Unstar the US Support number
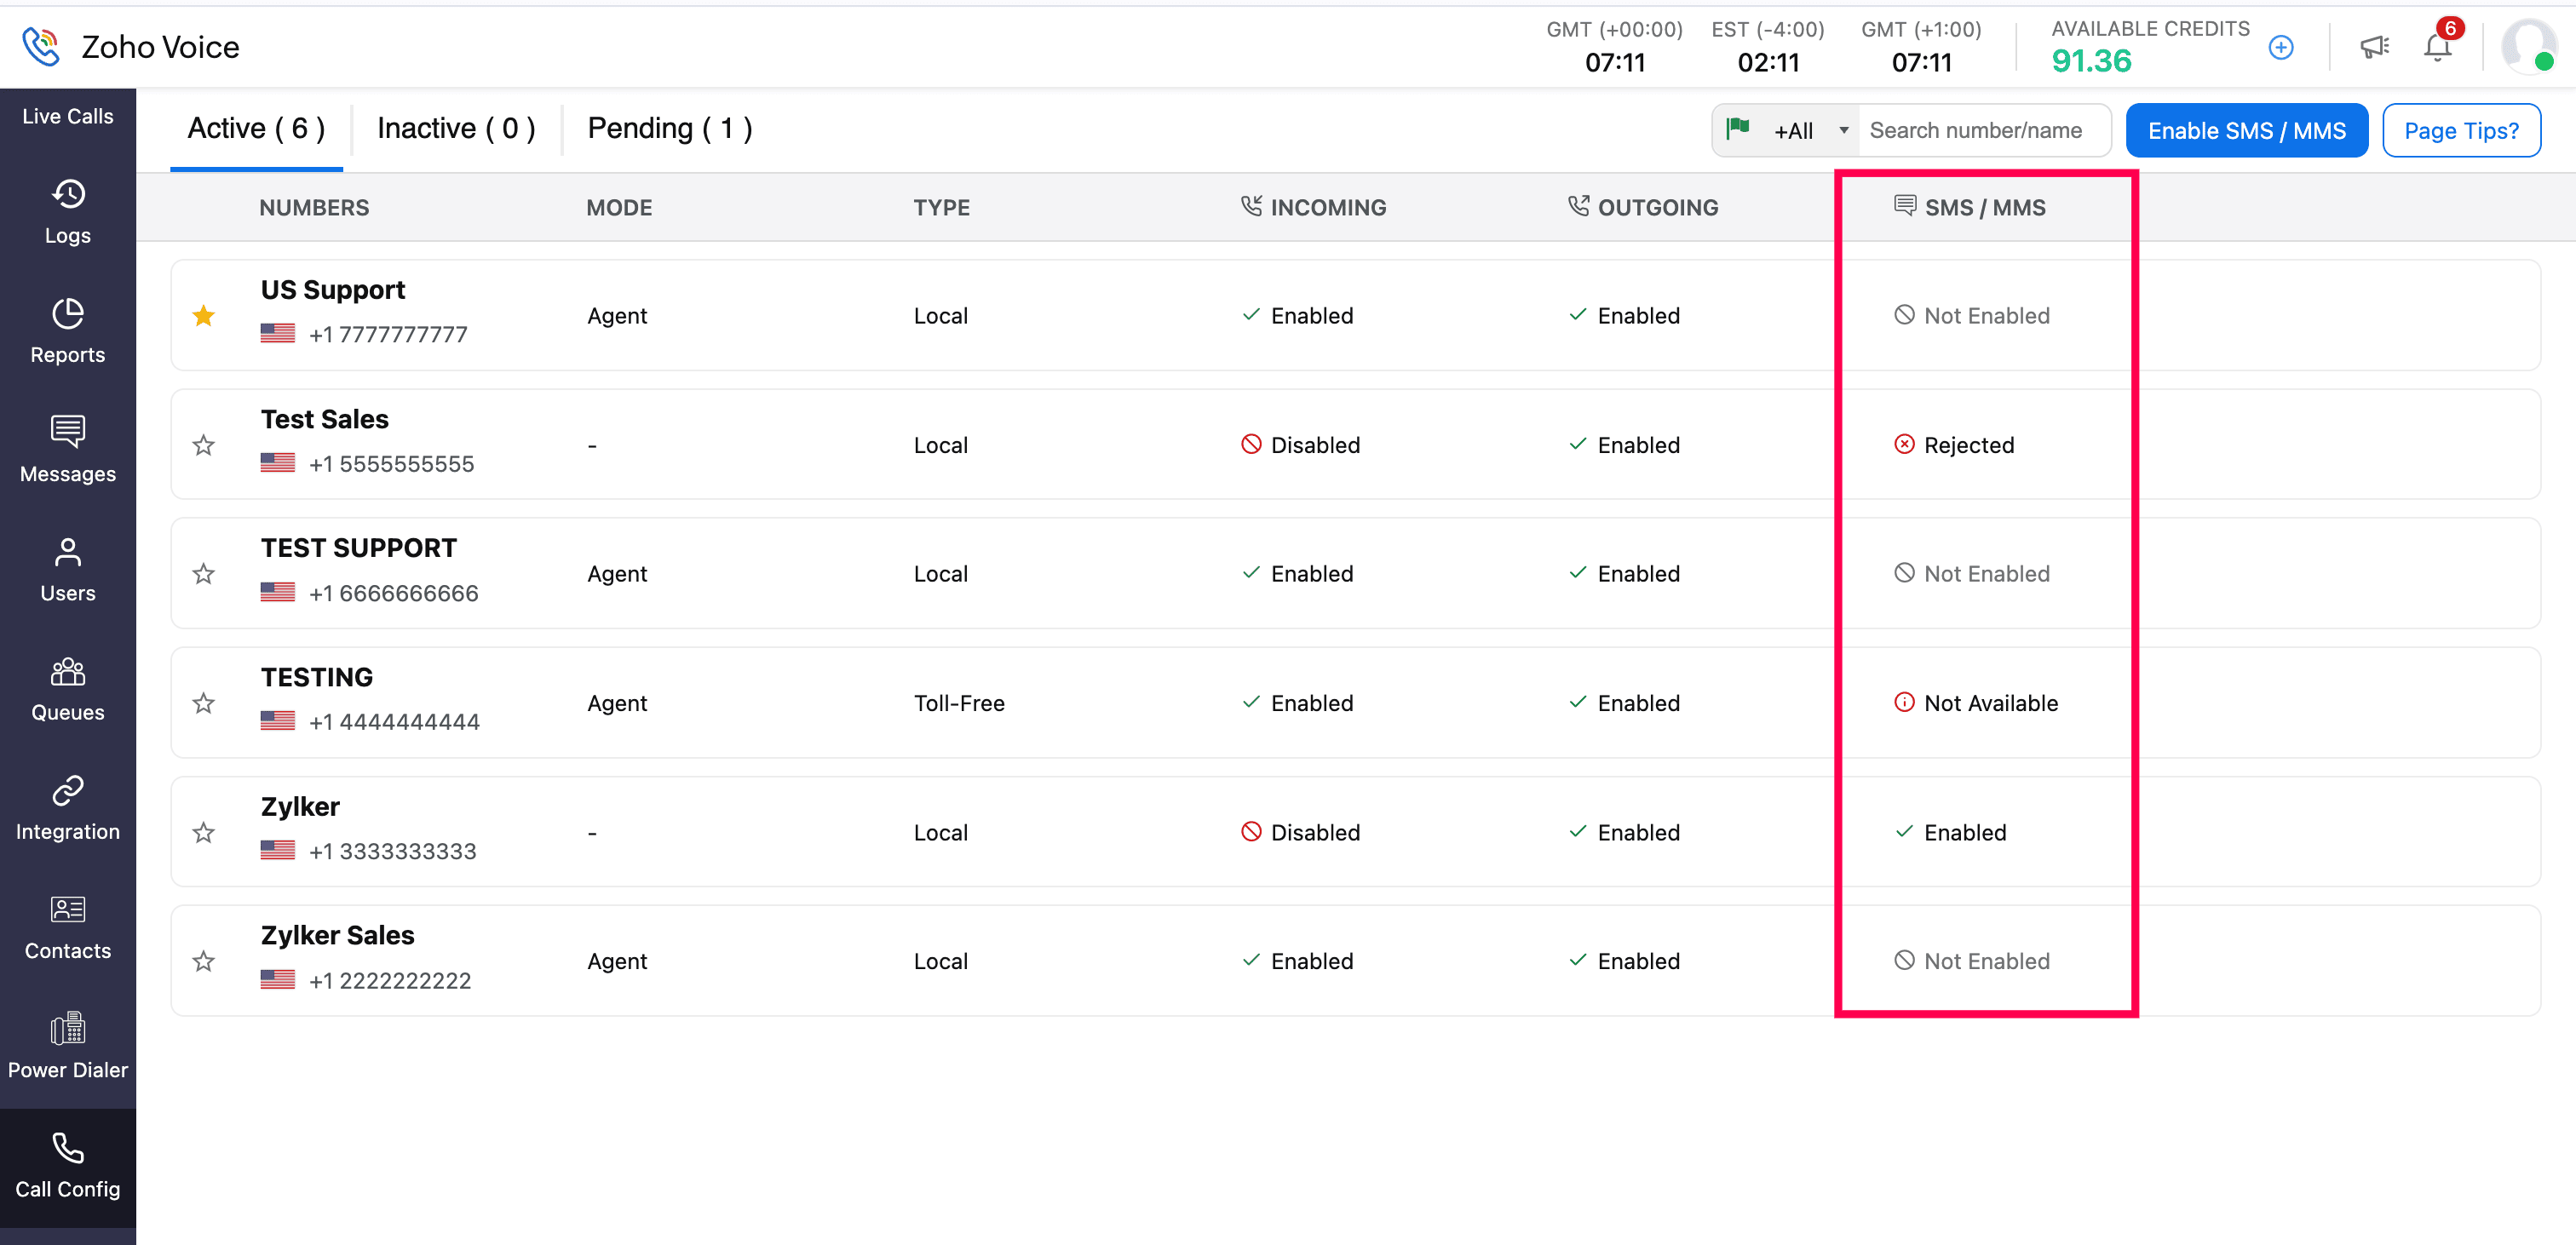The image size is (2576, 1245). tap(204, 316)
